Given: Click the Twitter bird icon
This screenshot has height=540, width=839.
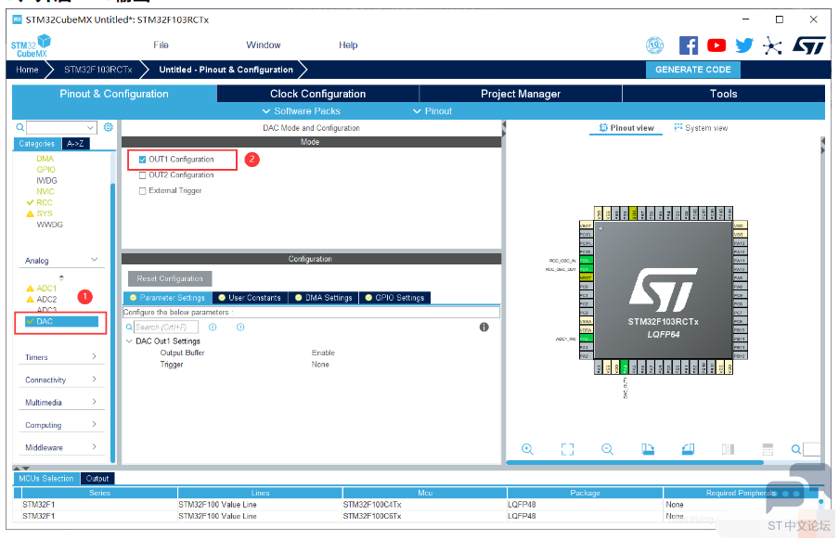Looking at the screenshot, I should pos(743,45).
